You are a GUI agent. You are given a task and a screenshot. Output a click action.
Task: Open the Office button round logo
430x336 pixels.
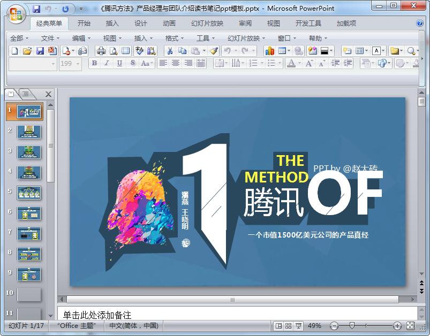pyautogui.click(x=16, y=13)
